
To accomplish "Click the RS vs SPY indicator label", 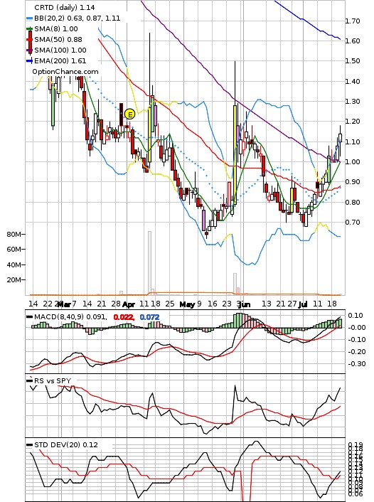I will click(x=53, y=381).
